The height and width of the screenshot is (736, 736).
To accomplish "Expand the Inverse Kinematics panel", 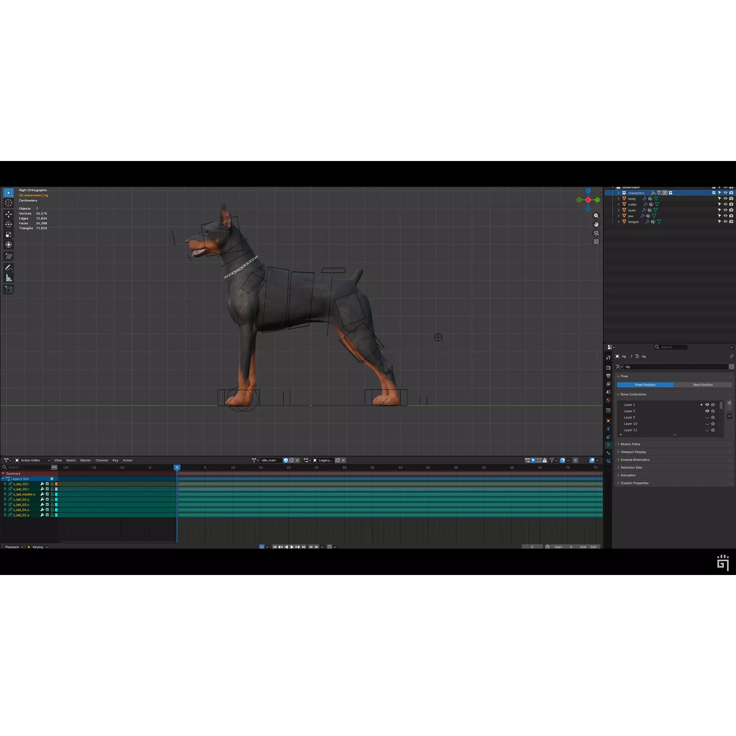I will click(635, 460).
